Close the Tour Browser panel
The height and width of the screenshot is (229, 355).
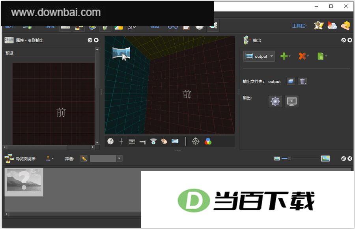point(350,159)
